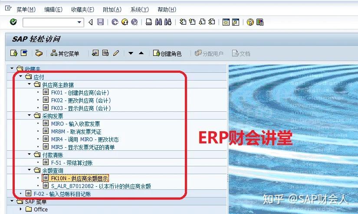Click the 采购发票 folder label
Image resolution: width=358 pixels, height=214 pixels.
click(53, 116)
